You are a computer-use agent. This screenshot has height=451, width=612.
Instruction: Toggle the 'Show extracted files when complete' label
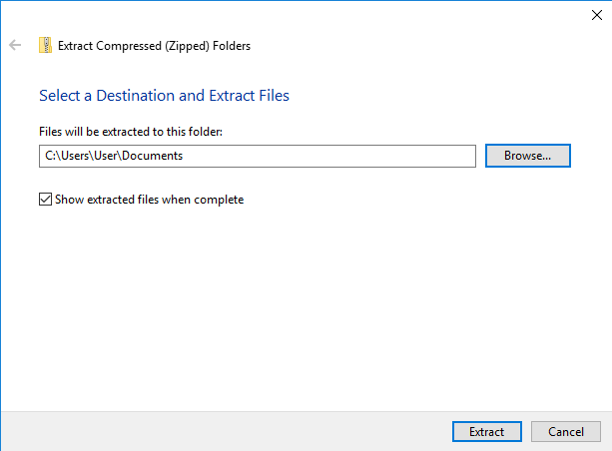coord(149,200)
